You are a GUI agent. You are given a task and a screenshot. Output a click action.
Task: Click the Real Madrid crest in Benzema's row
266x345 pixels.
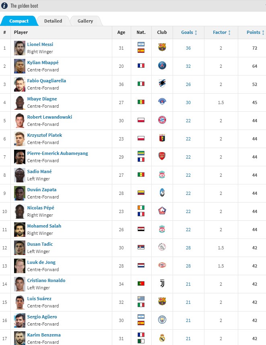[x=162, y=338]
